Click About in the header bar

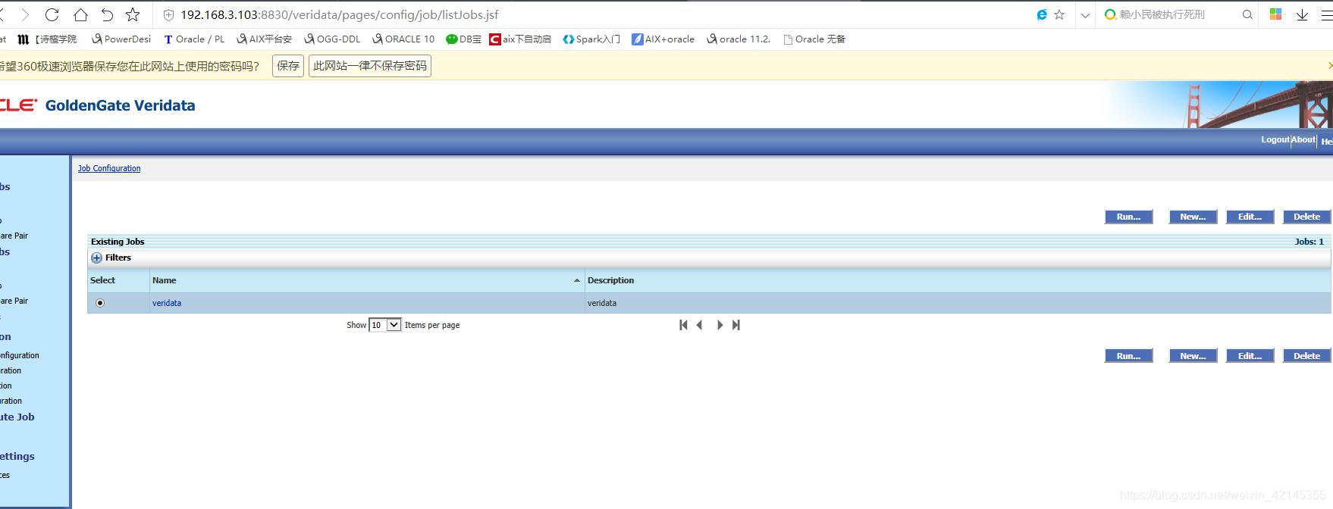pyautogui.click(x=1303, y=139)
